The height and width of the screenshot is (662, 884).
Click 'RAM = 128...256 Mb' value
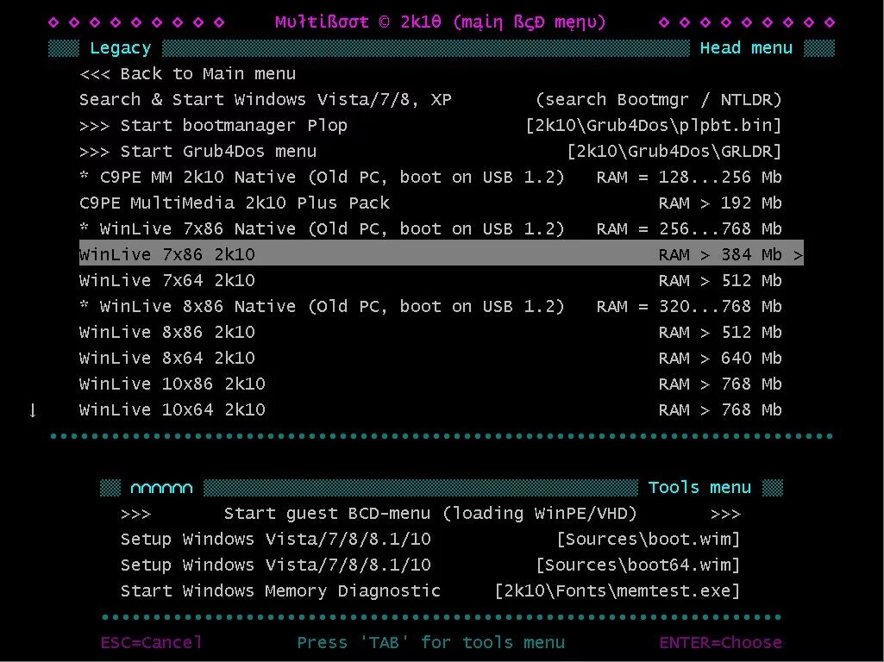pyautogui.click(x=689, y=177)
